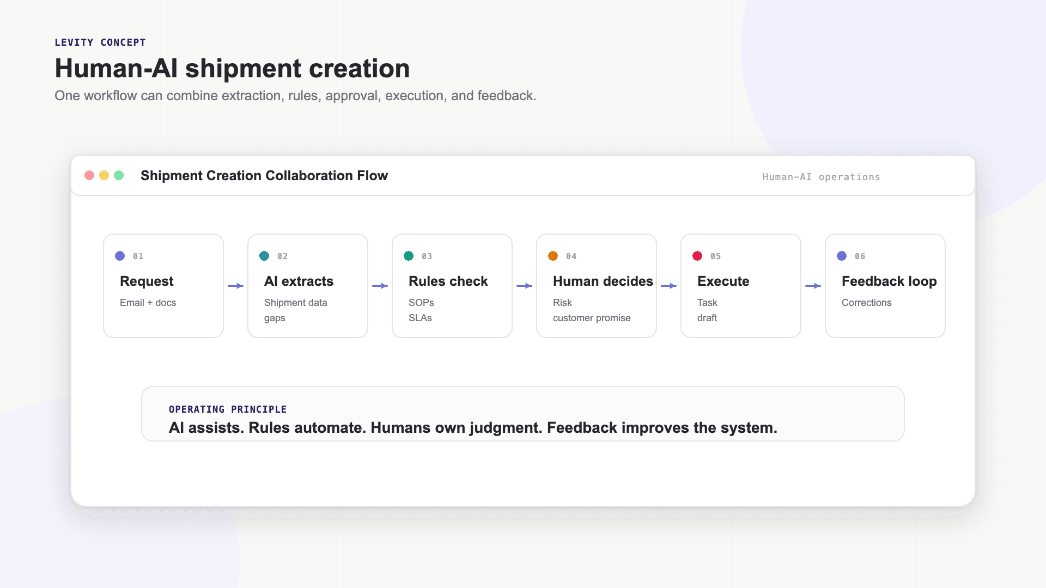Click the "SOPs" text
The width and height of the screenshot is (1046, 588).
point(421,303)
